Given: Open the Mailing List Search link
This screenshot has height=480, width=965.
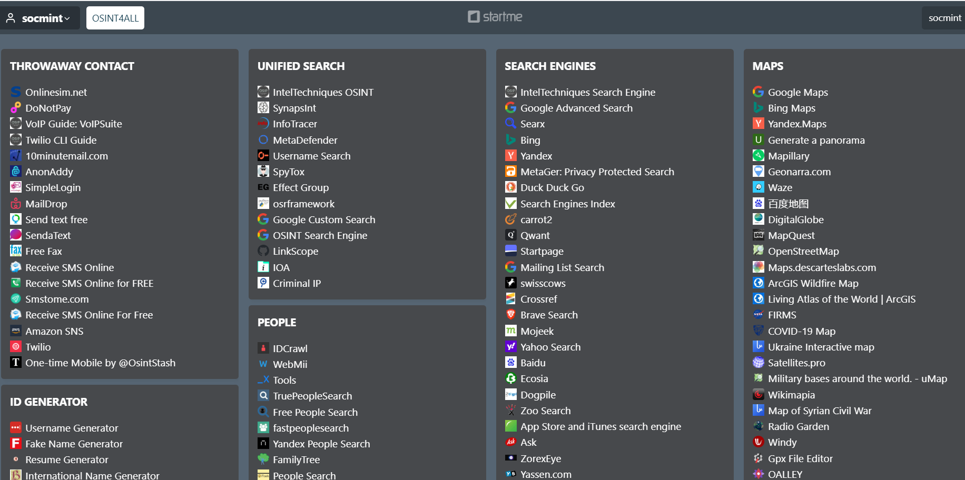Looking at the screenshot, I should 562,267.
